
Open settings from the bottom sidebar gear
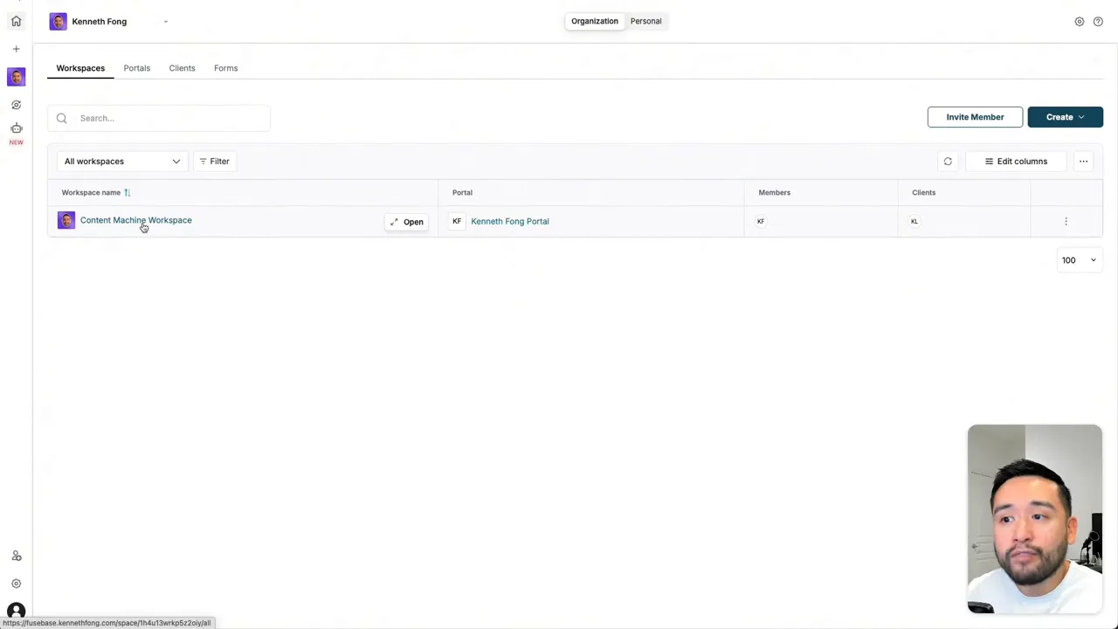tap(16, 583)
